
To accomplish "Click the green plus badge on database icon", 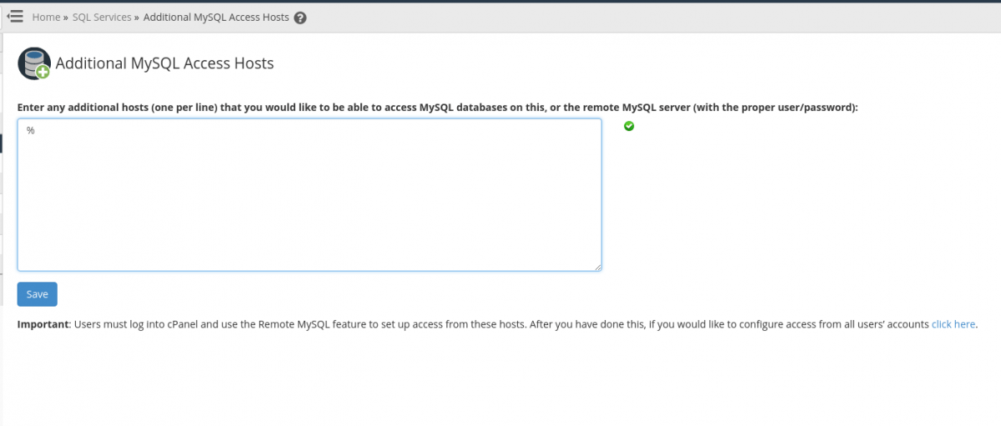I will pyautogui.click(x=43, y=73).
